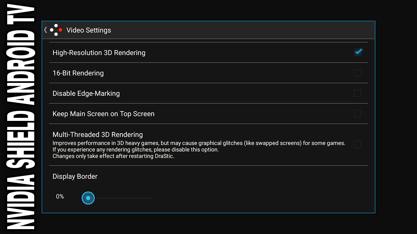Click the High-Resolution 3D Rendering label
Image resolution: width=417 pixels, height=234 pixels.
pyautogui.click(x=99, y=53)
